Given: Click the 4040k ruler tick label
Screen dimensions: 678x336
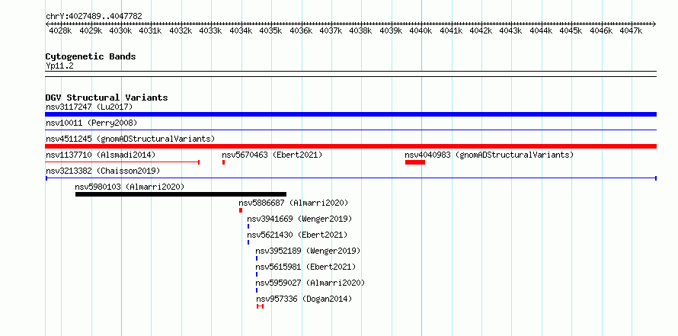Looking at the screenshot, I should pos(421,31).
